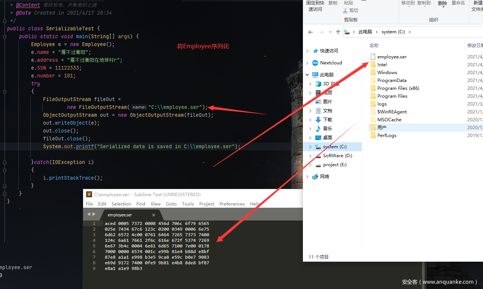Open the Preferences menu in Sublime Text
The width and height of the screenshot is (483, 289).
coord(232,204)
